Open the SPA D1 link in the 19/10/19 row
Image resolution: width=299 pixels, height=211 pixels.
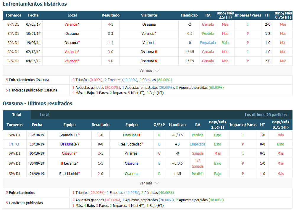tap(14, 135)
